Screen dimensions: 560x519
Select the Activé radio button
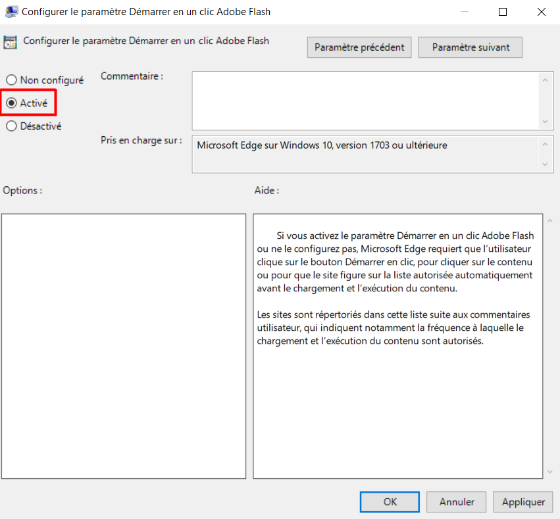(11, 103)
